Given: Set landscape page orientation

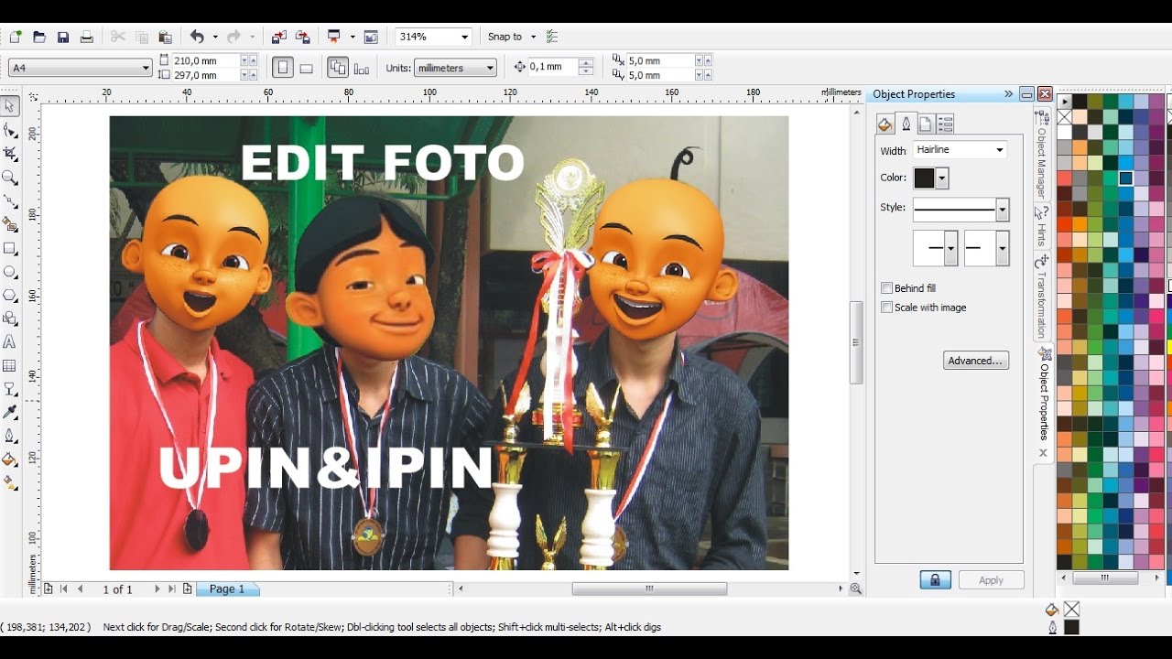Looking at the screenshot, I should coord(307,68).
